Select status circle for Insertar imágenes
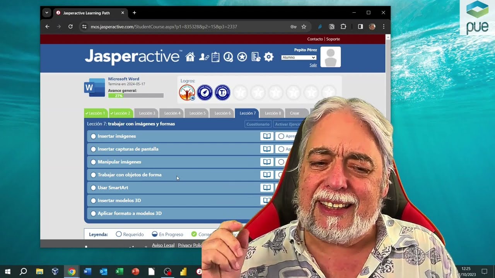This screenshot has height=278, width=495. click(93, 136)
